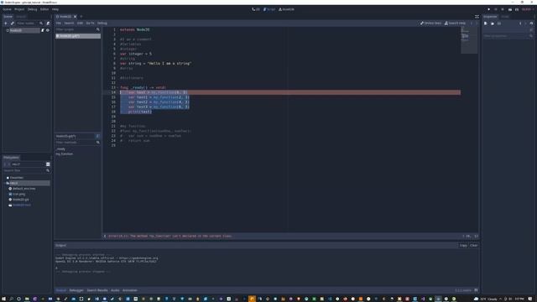Select Favorites in FileSystem
This screenshot has width=537, height=302.
click(x=17, y=178)
